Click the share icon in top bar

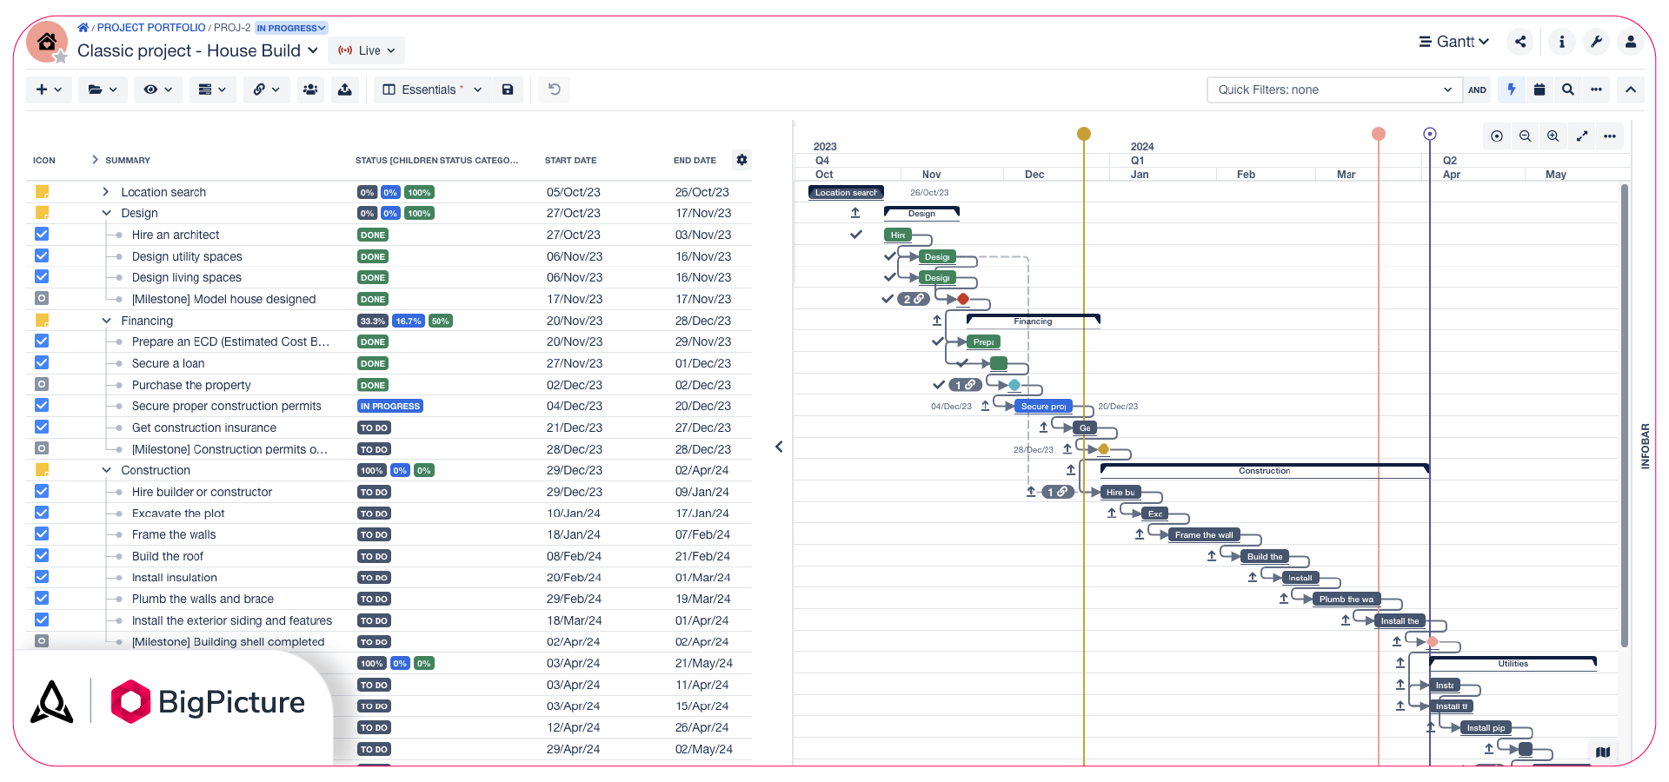(x=1520, y=41)
